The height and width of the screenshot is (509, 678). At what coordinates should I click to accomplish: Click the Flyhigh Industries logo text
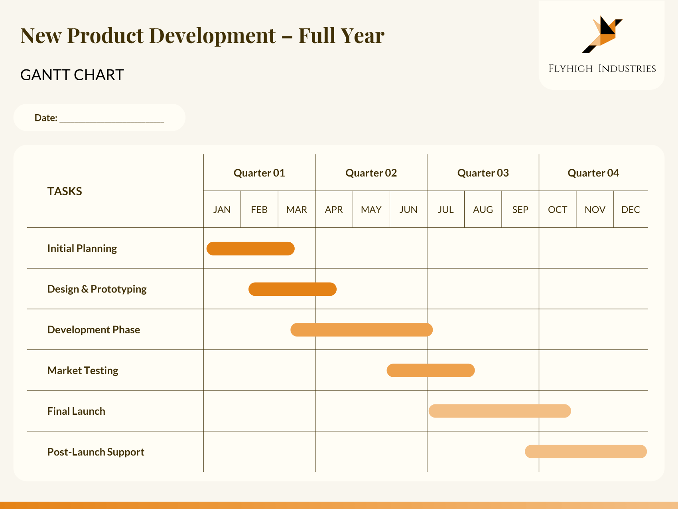tap(602, 68)
